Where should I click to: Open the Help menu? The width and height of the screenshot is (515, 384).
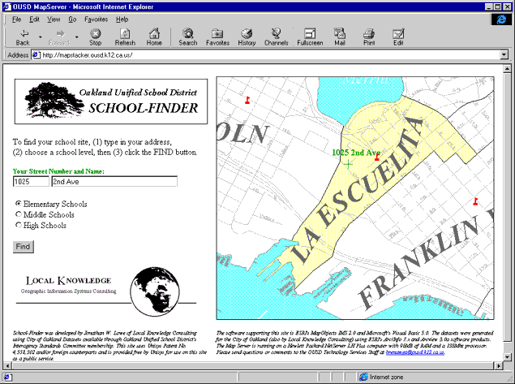point(122,19)
